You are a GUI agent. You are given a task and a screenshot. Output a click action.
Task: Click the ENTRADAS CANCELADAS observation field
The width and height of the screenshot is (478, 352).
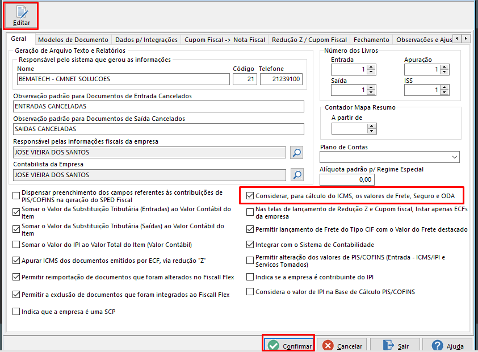pos(158,106)
